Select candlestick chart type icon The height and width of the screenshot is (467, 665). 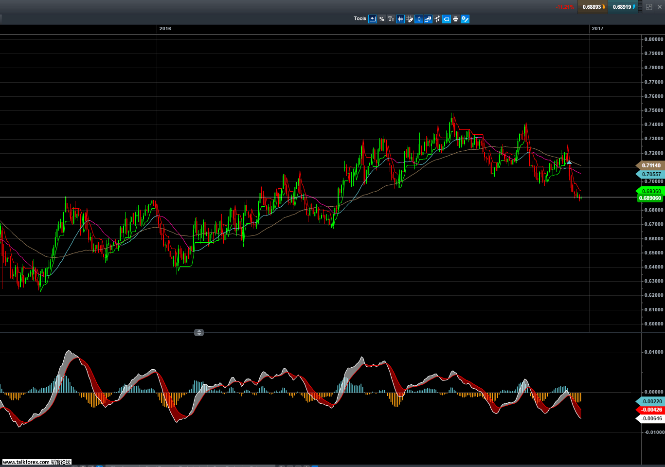click(x=419, y=19)
